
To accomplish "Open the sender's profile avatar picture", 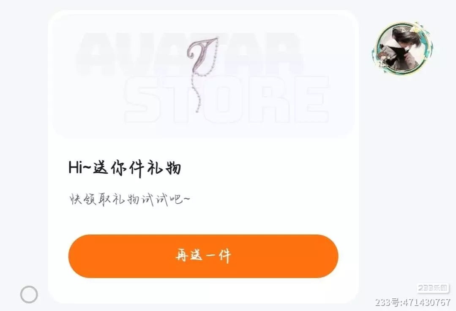I will 402,49.
